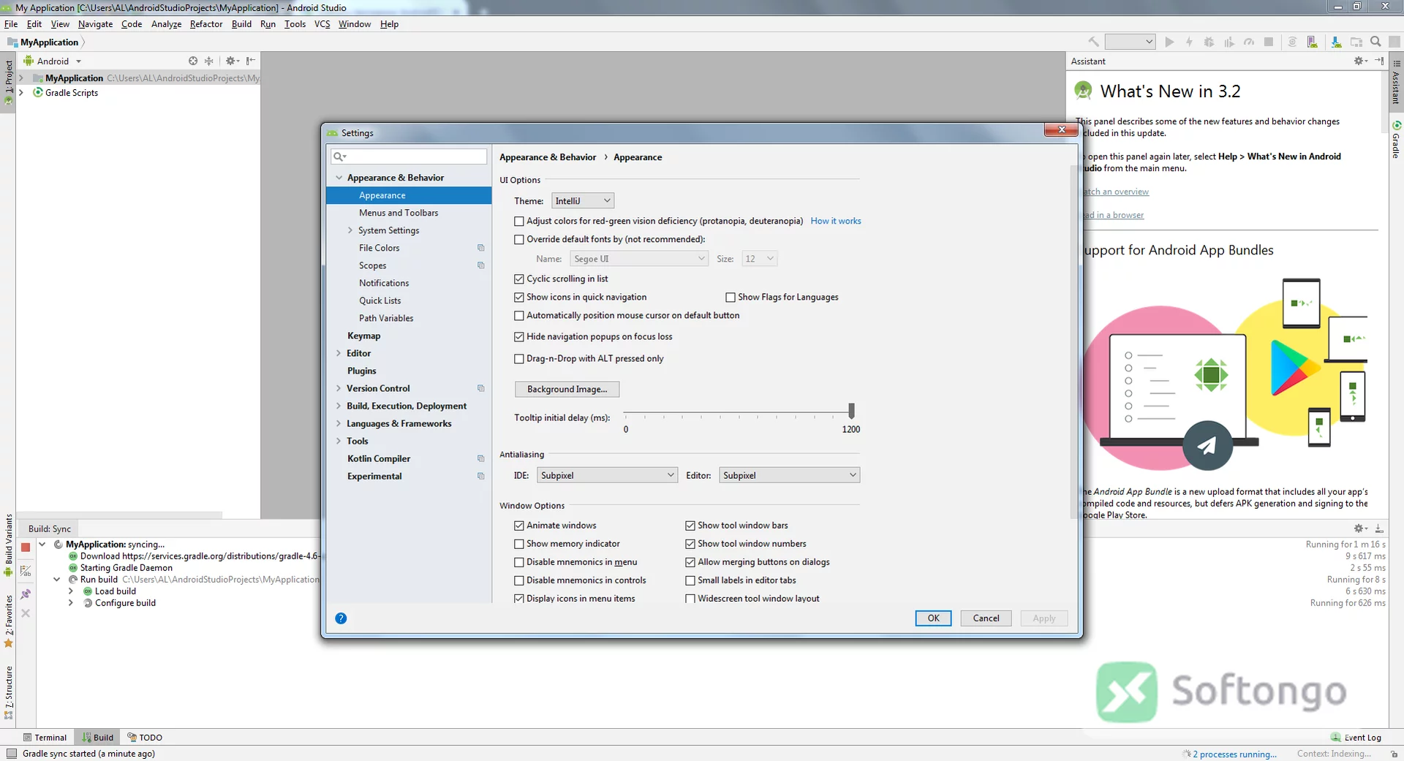Enable Show memory indicator checkbox

519,544
